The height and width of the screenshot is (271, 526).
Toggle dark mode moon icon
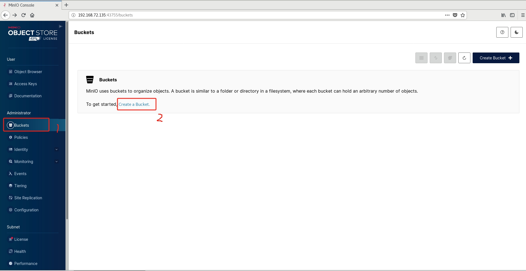pos(517,32)
